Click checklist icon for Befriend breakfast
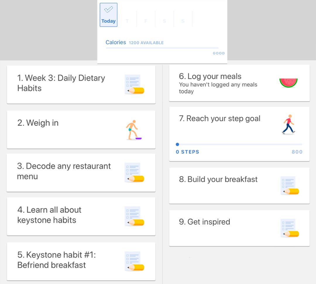316x284 pixels. coord(134,261)
